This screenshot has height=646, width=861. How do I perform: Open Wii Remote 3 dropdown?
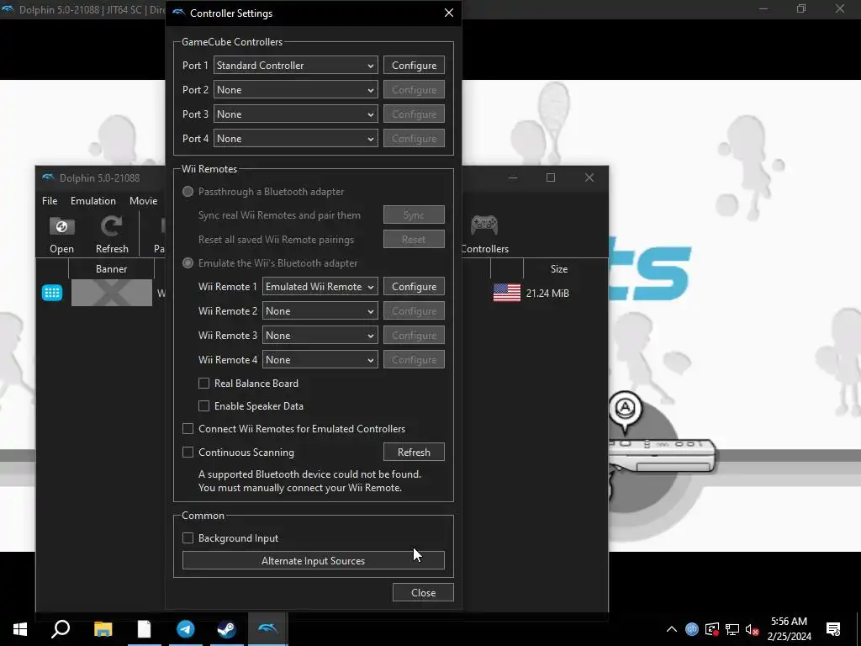click(x=320, y=335)
